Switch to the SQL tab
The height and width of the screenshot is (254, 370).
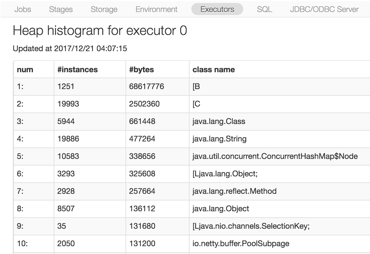pos(264,9)
